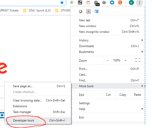Click the grey sphere extension icon in the menu
The width and height of the screenshot is (152, 128).
[81, 12]
